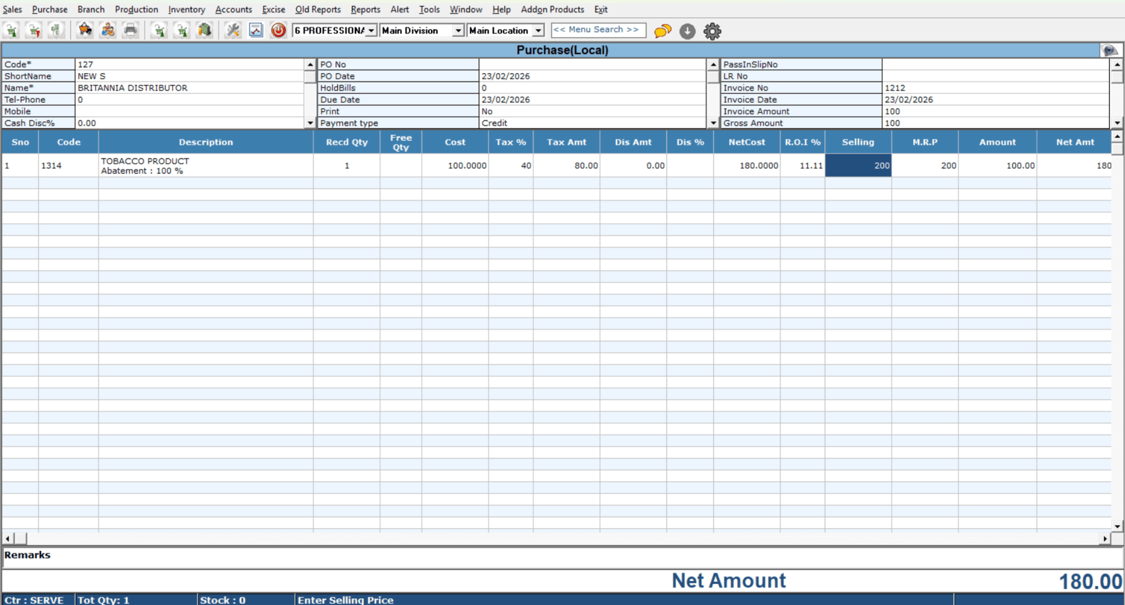
Task: Open the wrench and screwdriver tools icon
Action: 233,30
